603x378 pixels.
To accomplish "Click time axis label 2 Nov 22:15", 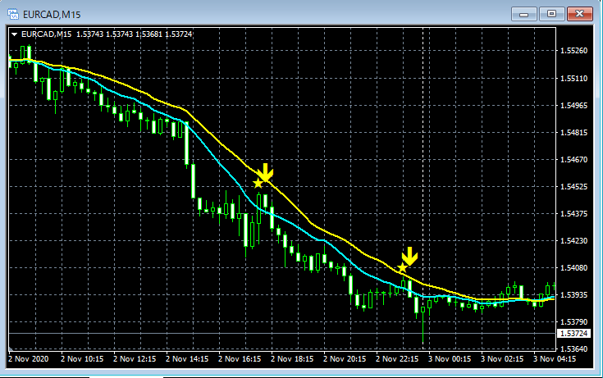I will tap(397, 359).
